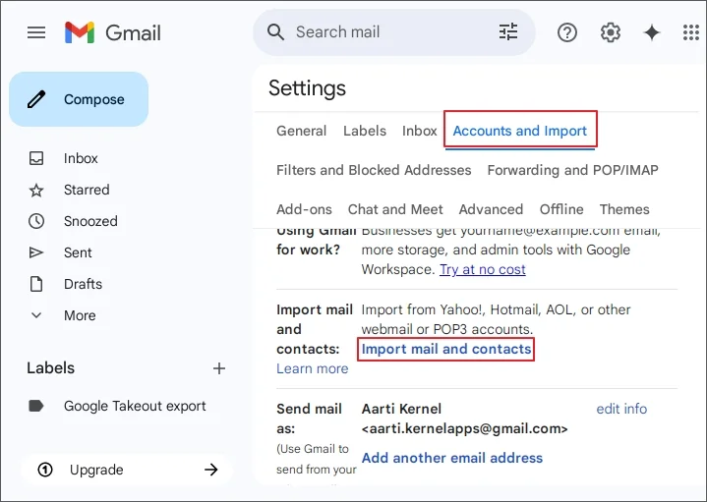
Task: Expand the More sidebar section
Action: point(80,315)
